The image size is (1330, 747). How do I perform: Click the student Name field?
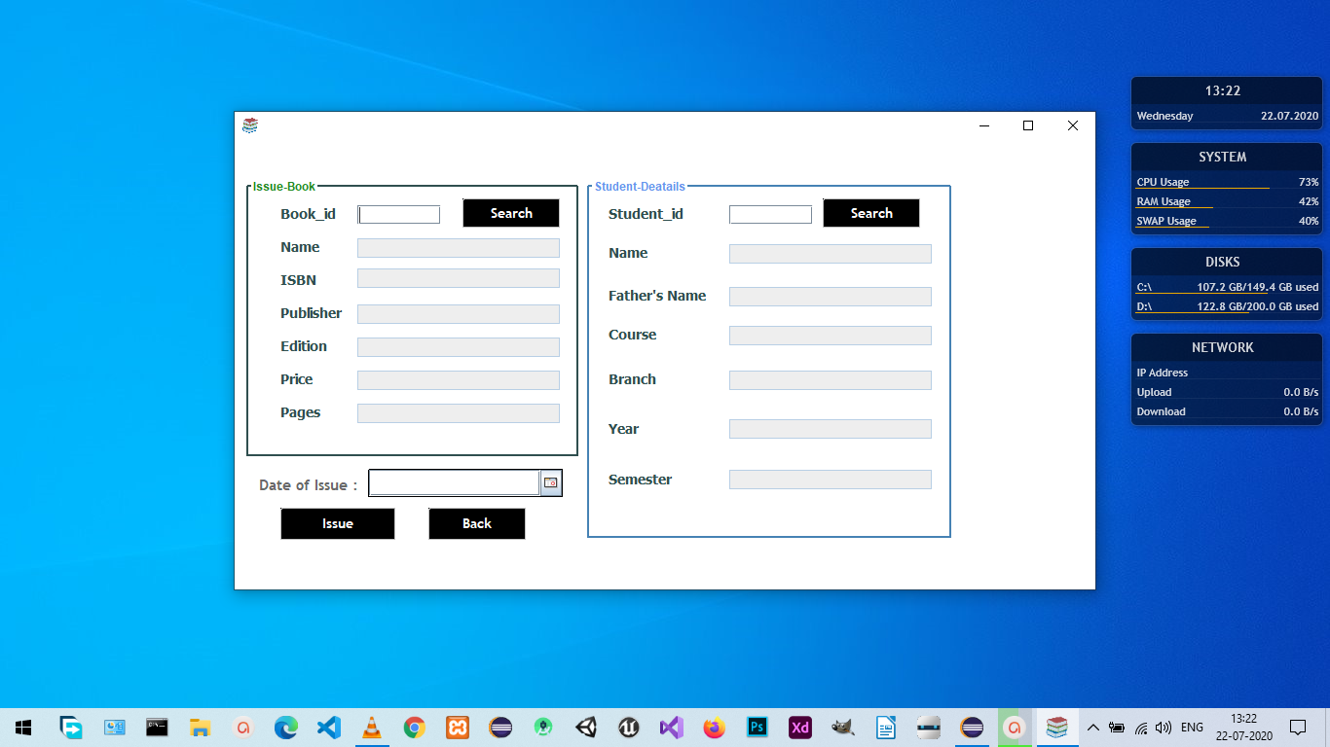point(831,254)
